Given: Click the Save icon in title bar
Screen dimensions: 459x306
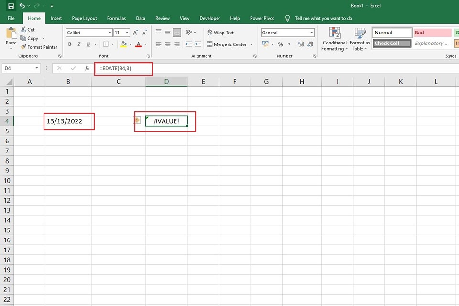Looking at the screenshot, I should pos(11,6).
